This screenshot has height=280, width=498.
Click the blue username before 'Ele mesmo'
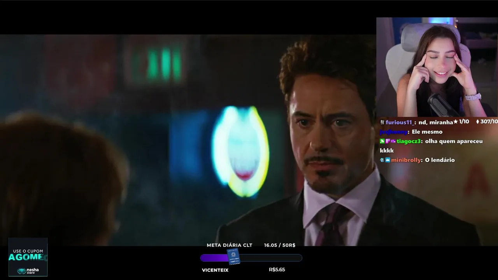(x=394, y=132)
